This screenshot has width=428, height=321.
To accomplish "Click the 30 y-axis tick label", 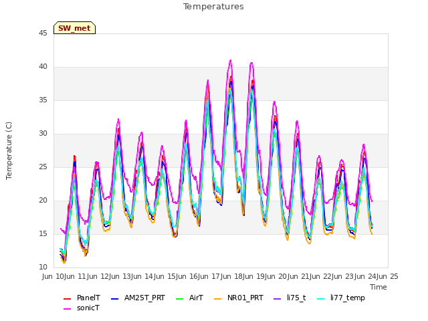I will [43, 134].
